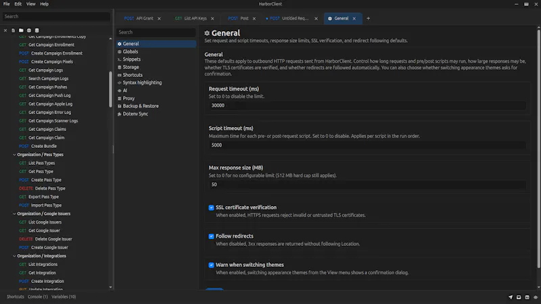Click the globe icon in sidebar toolbar
The image size is (541, 304).
click(29, 30)
